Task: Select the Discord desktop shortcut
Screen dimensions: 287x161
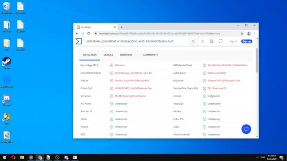Action: pos(7,100)
